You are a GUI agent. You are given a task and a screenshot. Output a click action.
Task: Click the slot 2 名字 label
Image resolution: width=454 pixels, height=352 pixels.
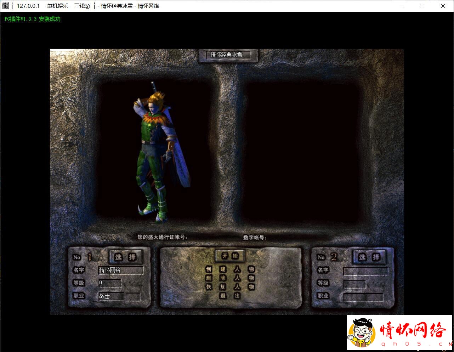click(323, 270)
